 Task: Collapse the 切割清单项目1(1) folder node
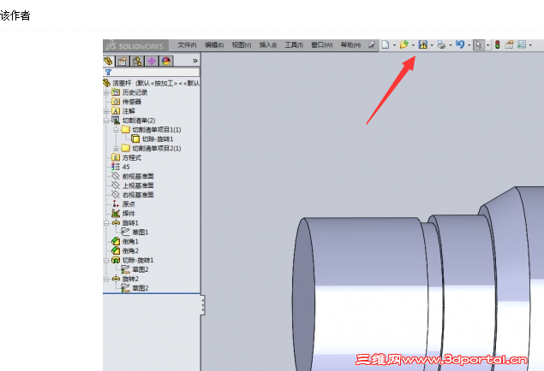click(117, 130)
